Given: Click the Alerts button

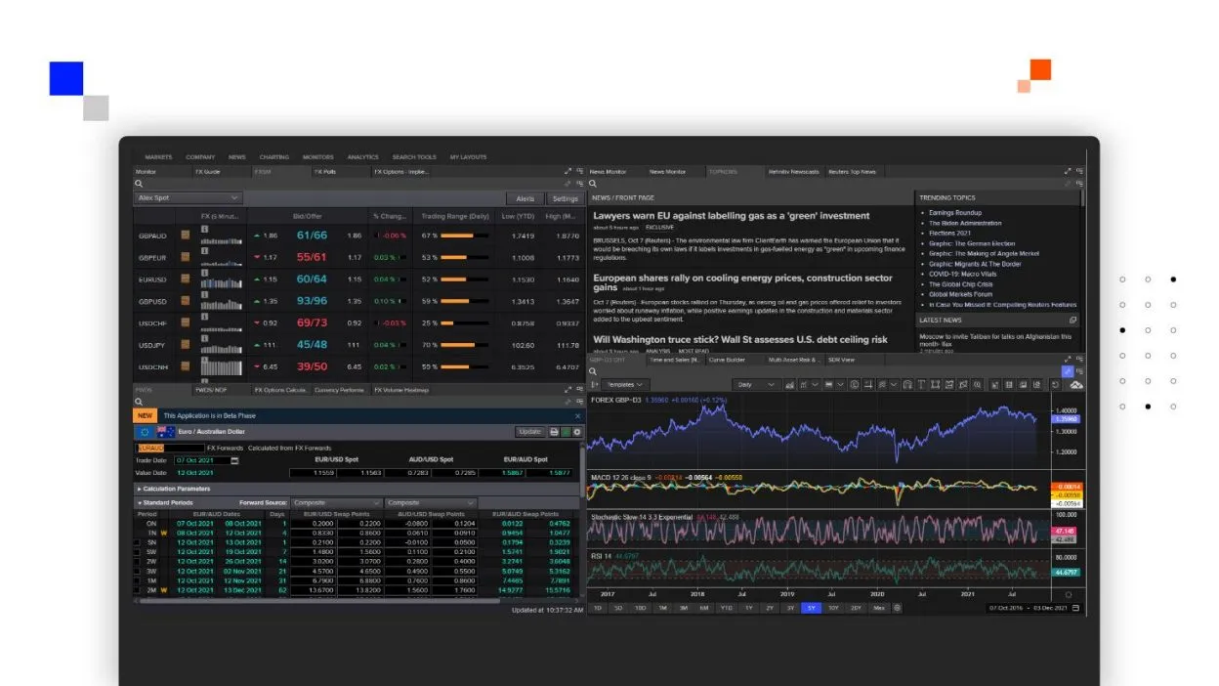Looking at the screenshot, I should pos(525,198).
